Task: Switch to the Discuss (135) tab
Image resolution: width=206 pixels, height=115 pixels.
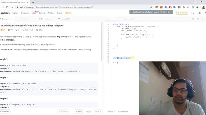Action: click(64, 19)
